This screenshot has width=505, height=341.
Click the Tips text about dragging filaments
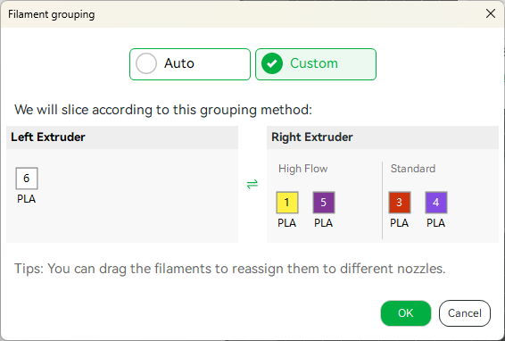(x=230, y=269)
